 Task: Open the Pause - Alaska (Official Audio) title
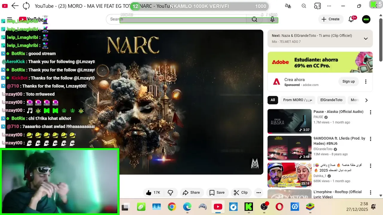pos(338,112)
